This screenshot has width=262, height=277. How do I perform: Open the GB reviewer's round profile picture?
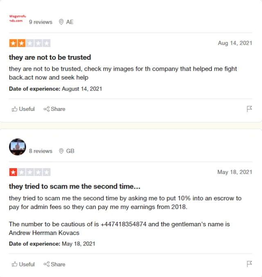18,147
